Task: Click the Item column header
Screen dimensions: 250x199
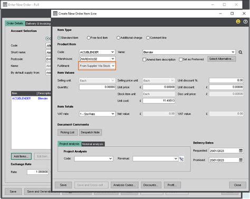Action: pyautogui.click(x=24, y=93)
